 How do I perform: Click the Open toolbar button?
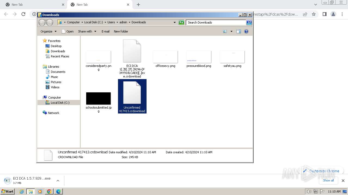pos(68,31)
